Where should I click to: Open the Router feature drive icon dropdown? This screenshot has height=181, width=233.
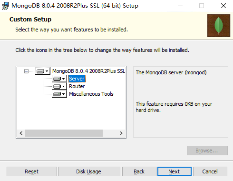[x=59, y=86]
